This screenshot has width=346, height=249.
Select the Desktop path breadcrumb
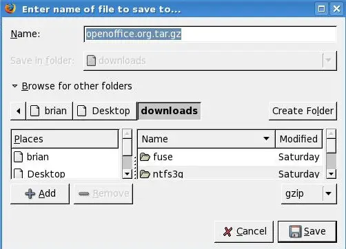click(105, 111)
